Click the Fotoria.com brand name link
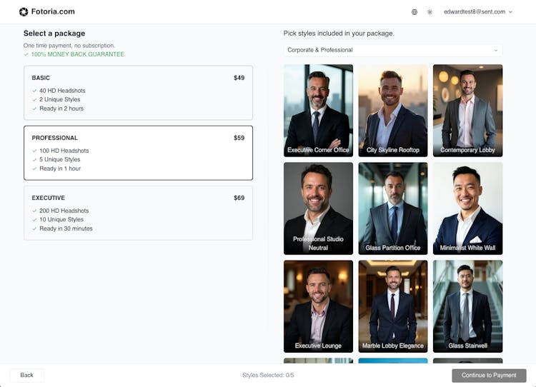Image resolution: width=536 pixels, height=387 pixels. click(x=53, y=12)
